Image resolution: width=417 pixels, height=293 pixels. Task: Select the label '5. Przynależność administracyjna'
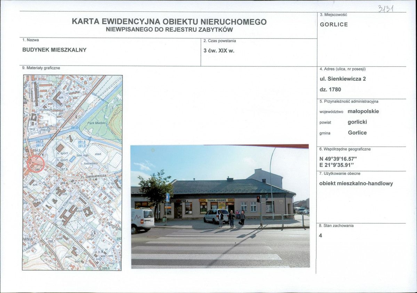pos(349,101)
